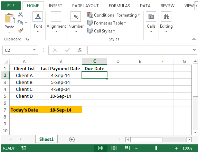Select the Sheet1 worksheet tab
Viewport: 199px width, 153px height.
tap(46, 139)
